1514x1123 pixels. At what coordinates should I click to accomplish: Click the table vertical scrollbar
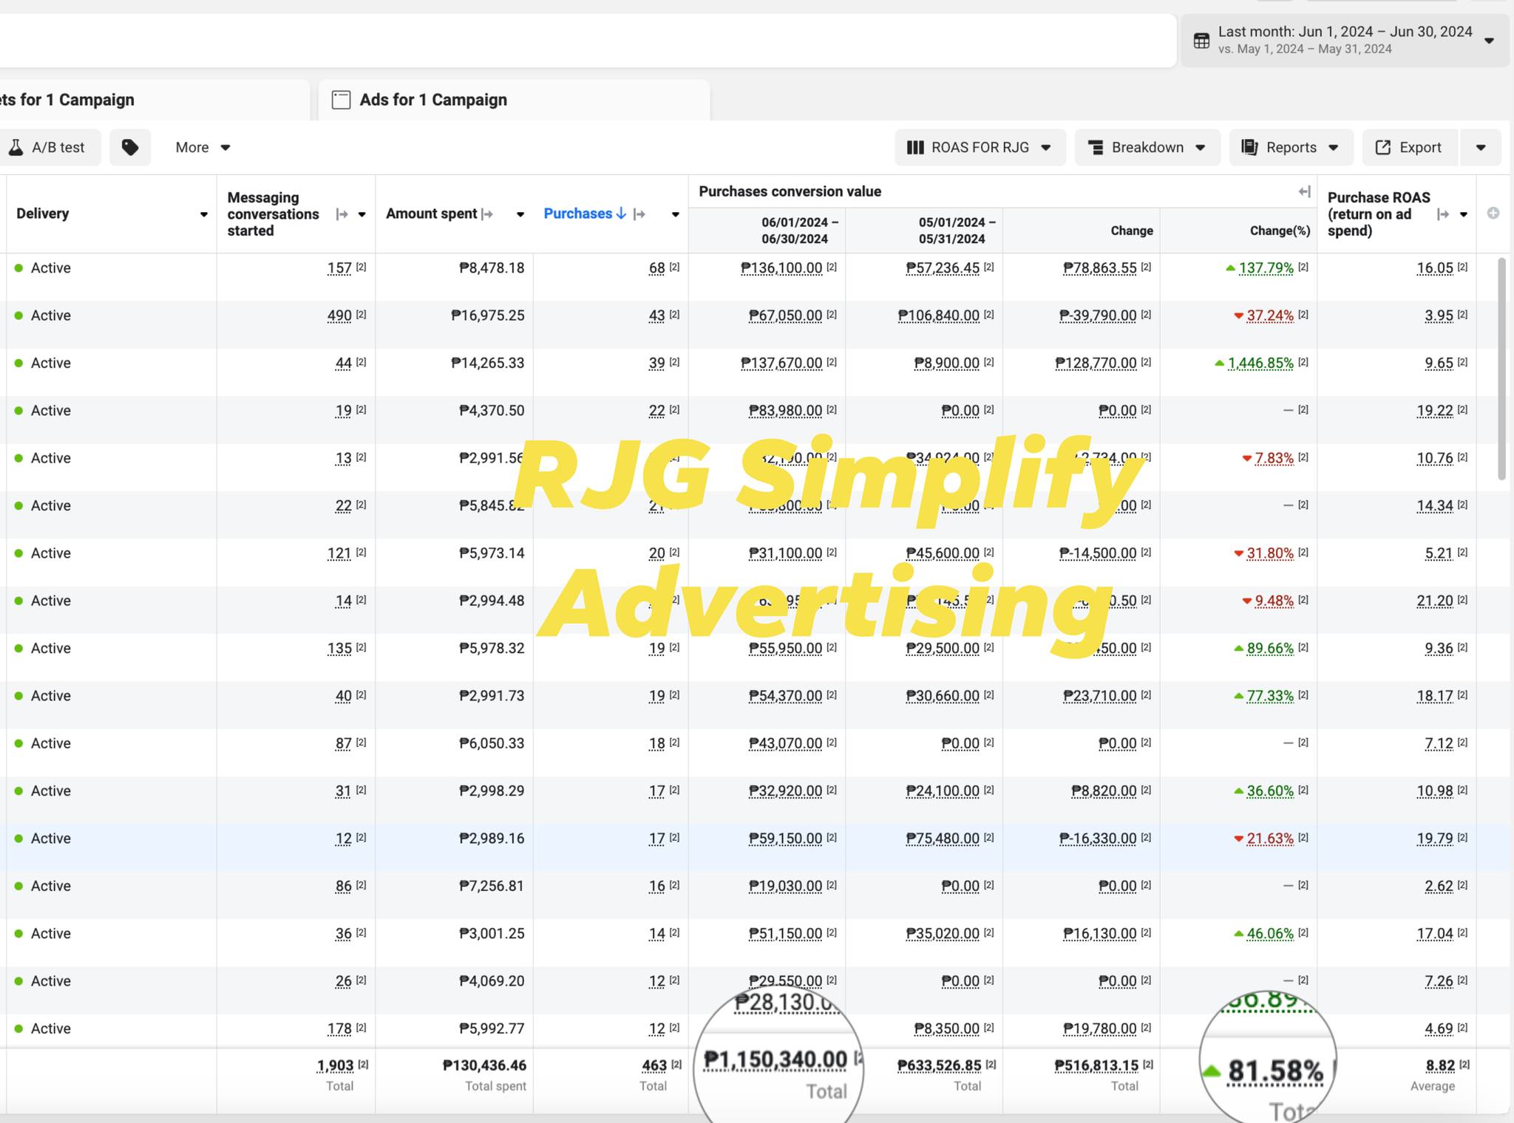click(1501, 369)
